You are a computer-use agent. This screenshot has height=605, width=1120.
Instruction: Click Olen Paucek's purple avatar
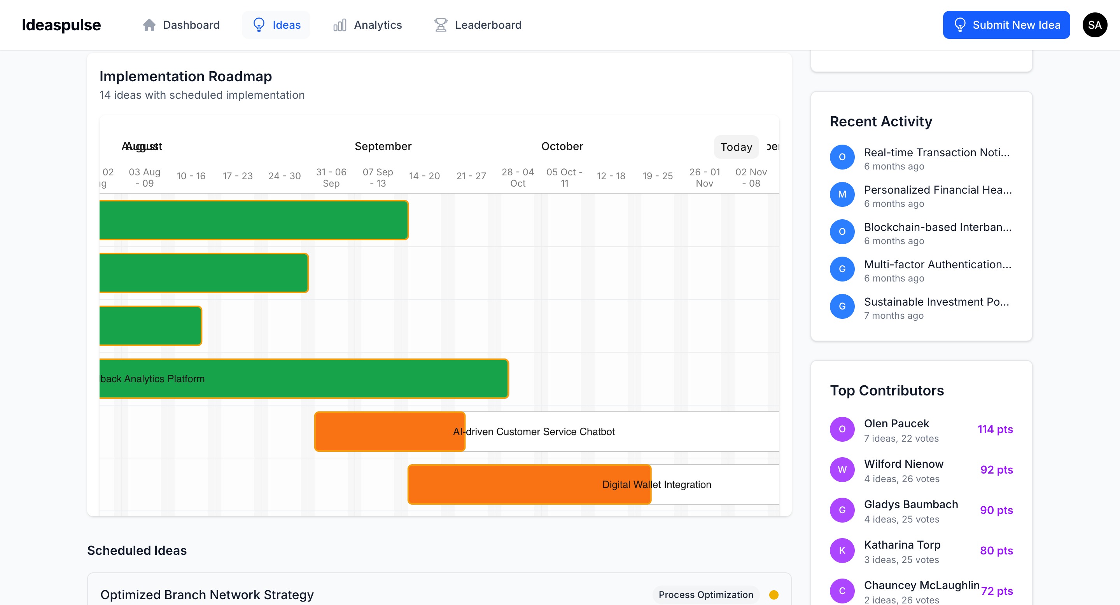tap(842, 429)
